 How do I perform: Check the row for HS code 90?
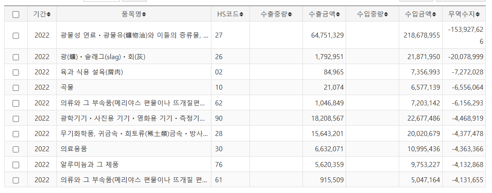[16, 119]
